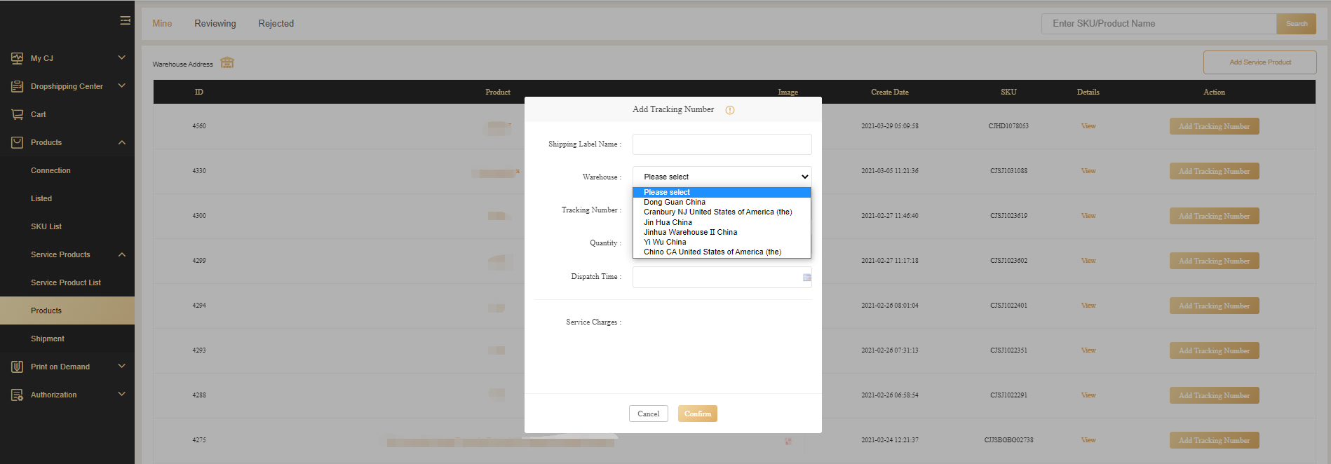Click the Warehouse Address building icon
This screenshot has width=1331, height=464.
coord(227,63)
